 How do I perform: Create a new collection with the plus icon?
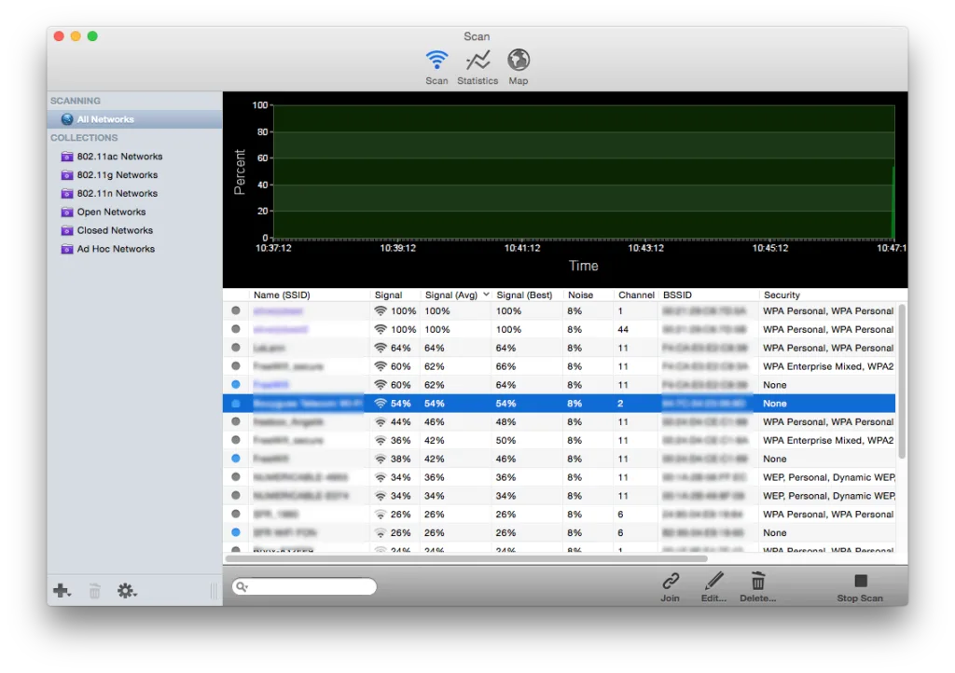click(61, 590)
